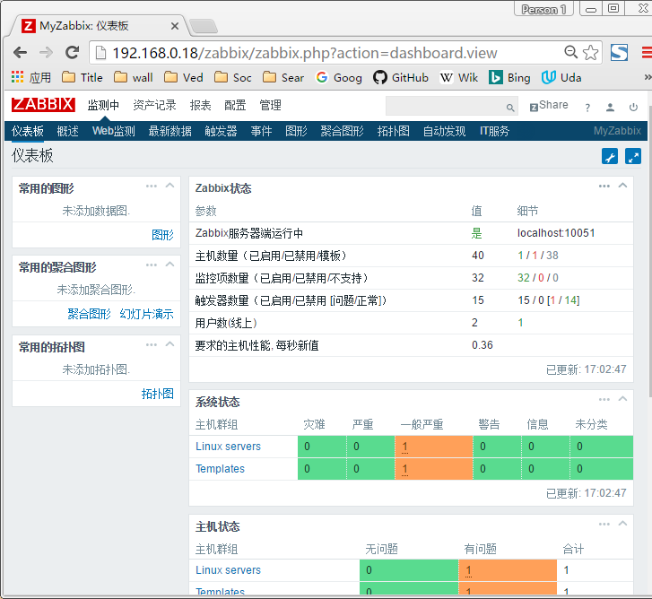The width and height of the screenshot is (652, 599).
Task: Click the 拓扑图 link in favourite maps
Action: coord(157,394)
